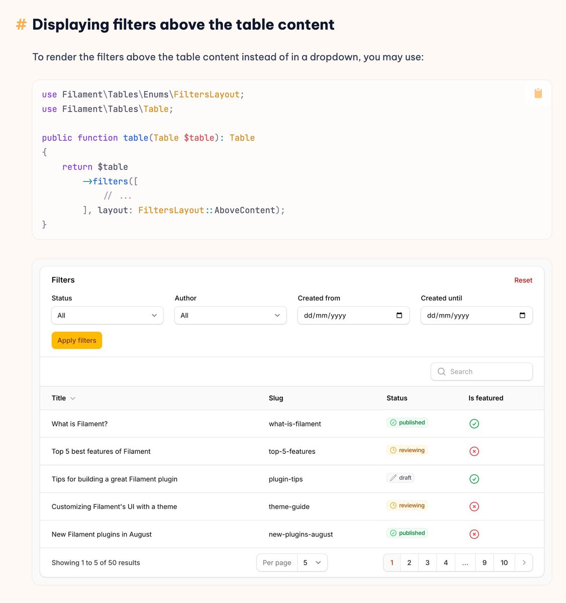Click the magnifier icon in Search box
Image resolution: width=566 pixels, height=603 pixels.
coord(441,372)
